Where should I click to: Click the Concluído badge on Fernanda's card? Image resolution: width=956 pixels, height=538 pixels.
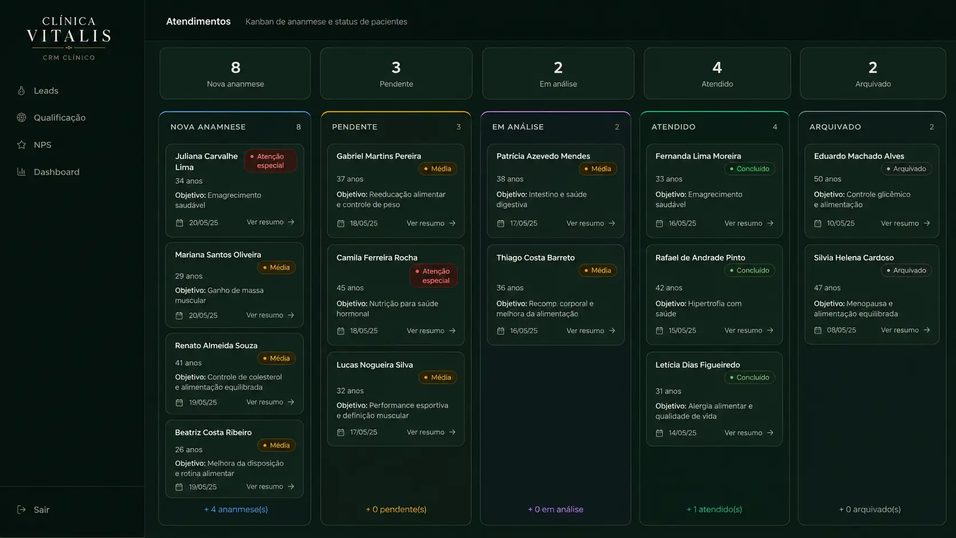click(x=749, y=169)
